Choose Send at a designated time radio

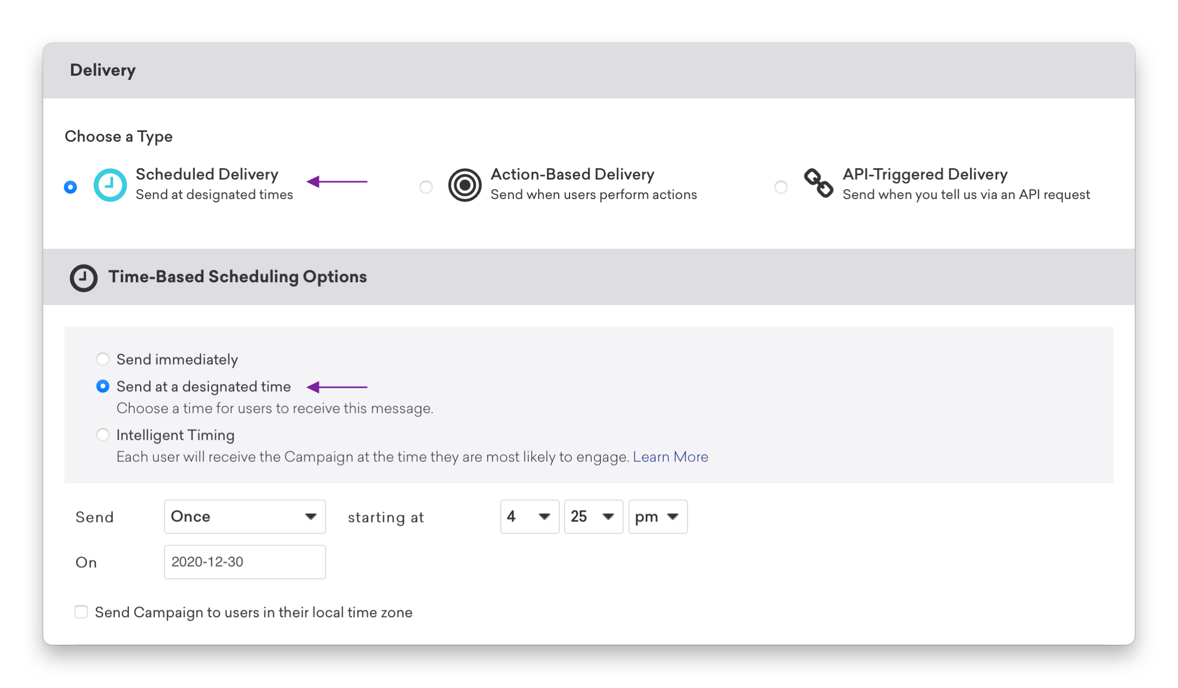click(102, 386)
